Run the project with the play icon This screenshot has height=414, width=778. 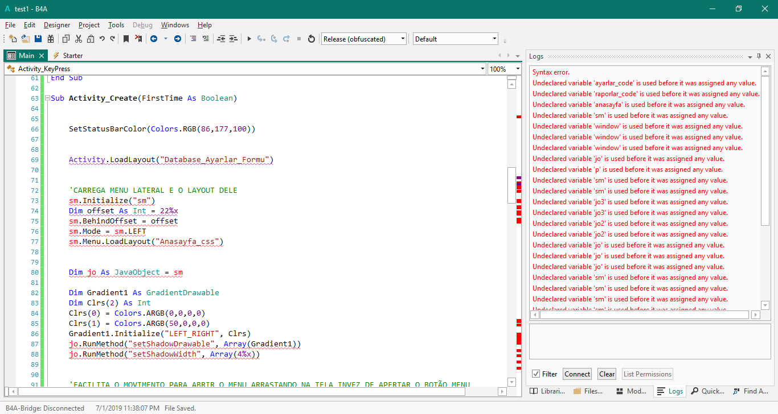(x=249, y=39)
